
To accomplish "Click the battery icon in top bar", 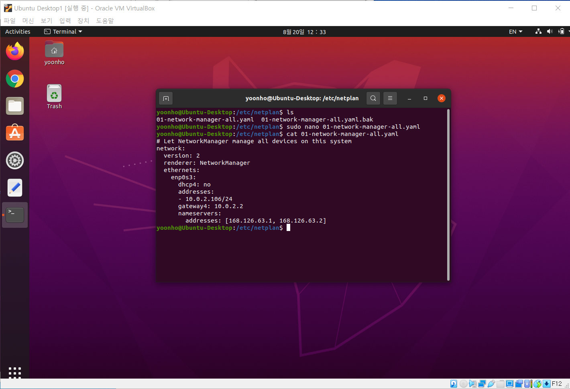I will click(x=562, y=32).
